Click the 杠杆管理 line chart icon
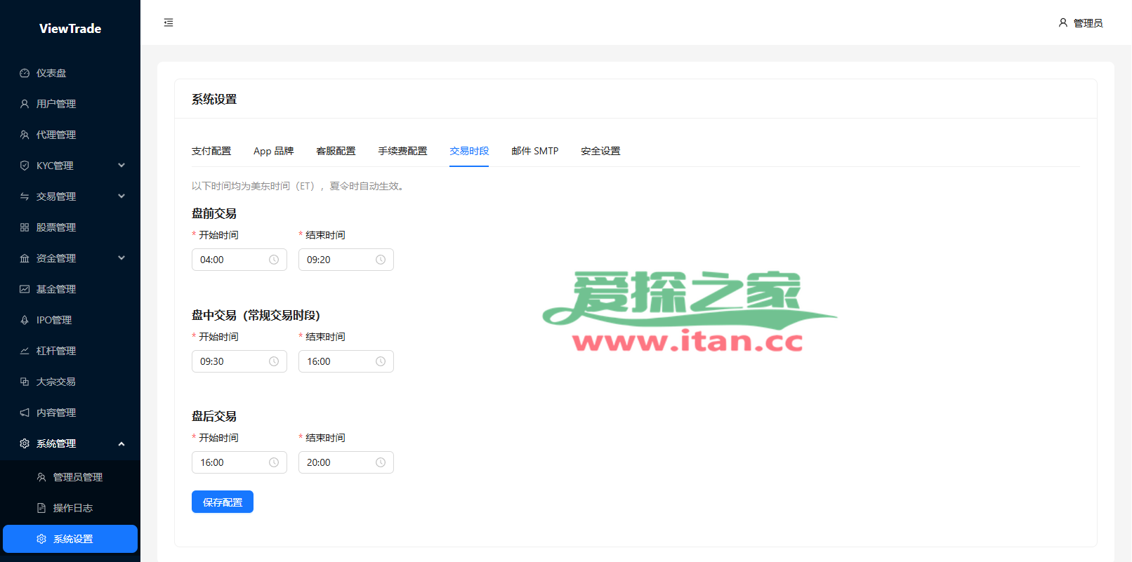1132x562 pixels. click(x=25, y=351)
